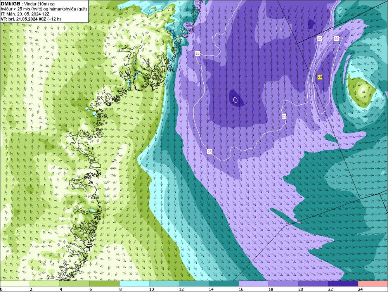Click the legend scale value "10"
388x292 pixels.
[151, 289]
